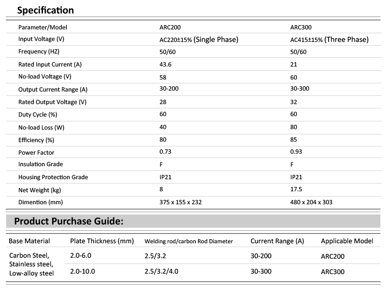Select Rated Input Current (A) row label
Screen dimensions: 386x289
point(50,65)
